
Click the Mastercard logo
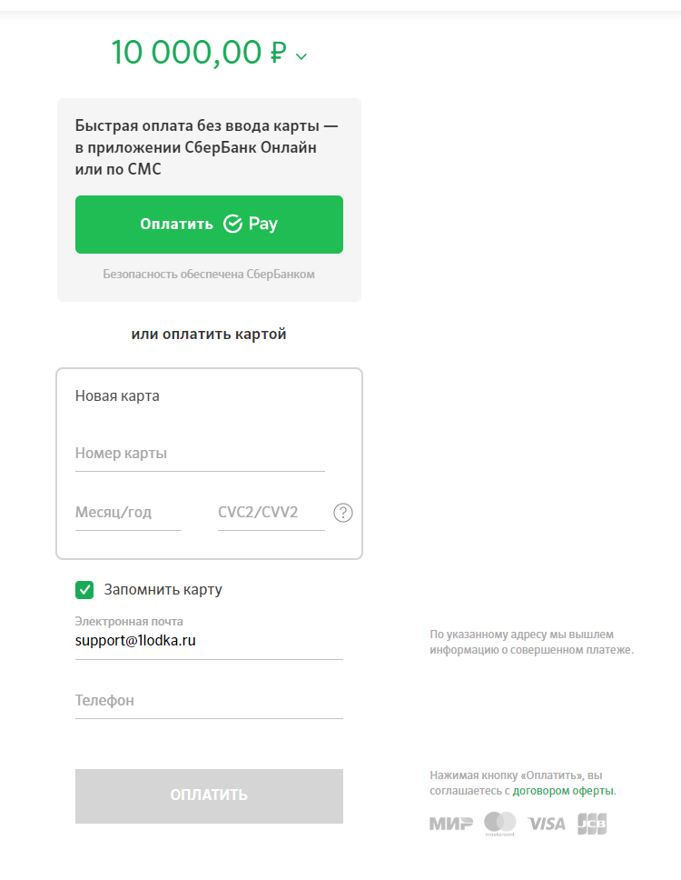pyautogui.click(x=500, y=824)
